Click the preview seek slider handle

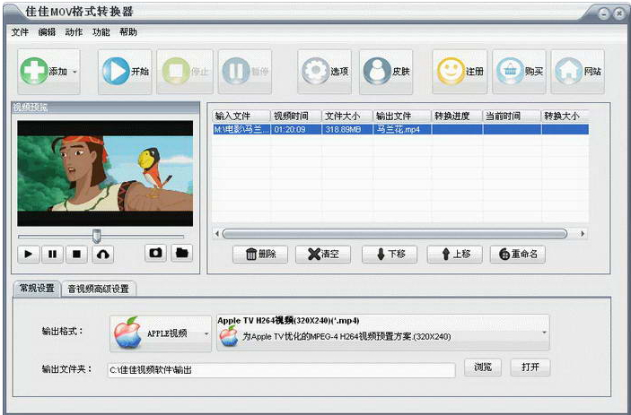point(97,236)
